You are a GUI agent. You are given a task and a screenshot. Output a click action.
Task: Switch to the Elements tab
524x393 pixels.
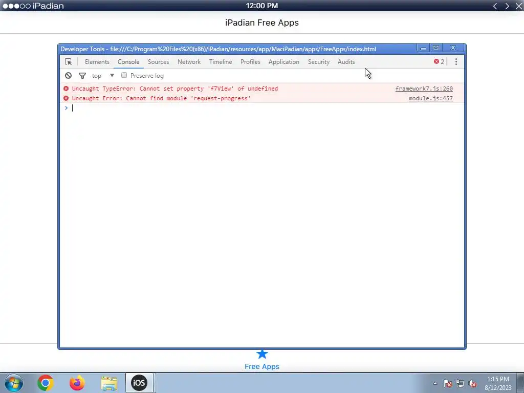coord(97,62)
